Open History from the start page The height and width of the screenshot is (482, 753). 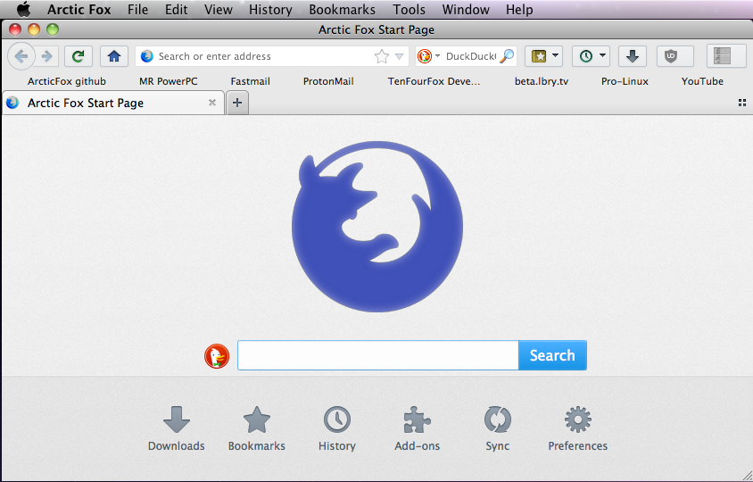[x=336, y=428]
